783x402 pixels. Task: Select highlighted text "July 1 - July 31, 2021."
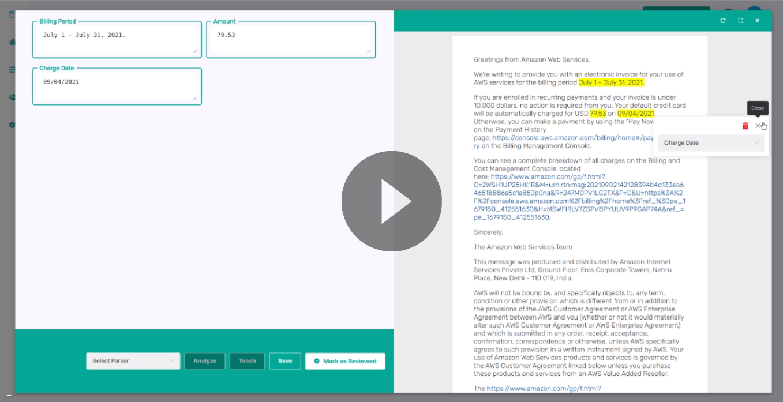(x=612, y=82)
